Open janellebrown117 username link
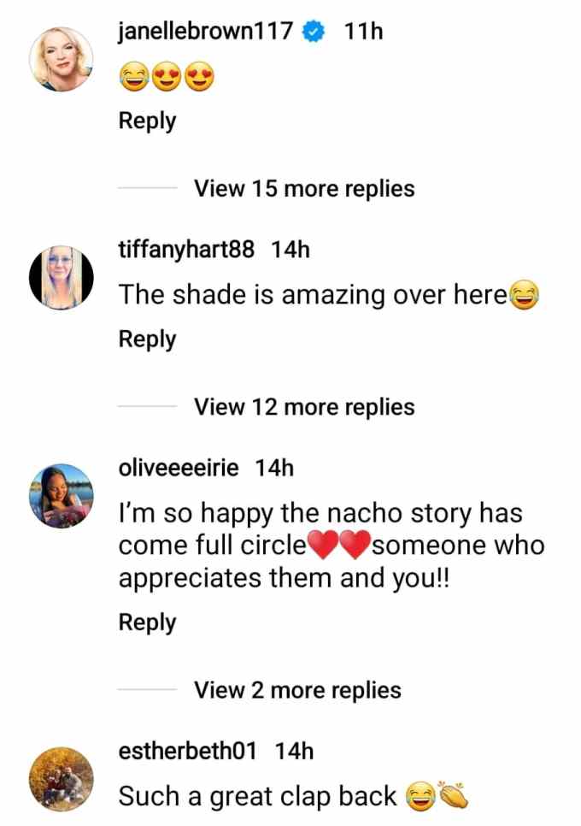Screen dimensions: 581x826 pyautogui.click(x=206, y=31)
